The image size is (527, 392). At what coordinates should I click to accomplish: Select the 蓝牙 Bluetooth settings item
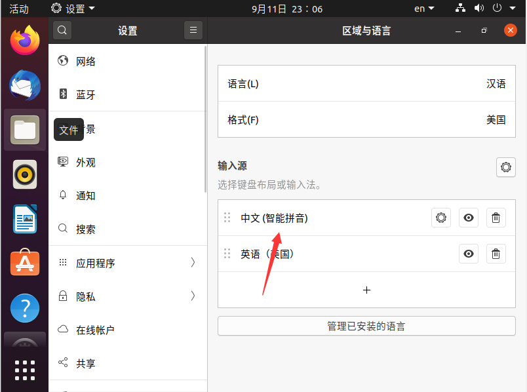pos(128,94)
